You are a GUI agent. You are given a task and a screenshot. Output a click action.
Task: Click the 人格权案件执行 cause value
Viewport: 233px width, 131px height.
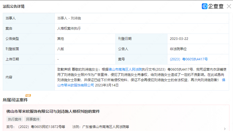(x=69, y=29)
